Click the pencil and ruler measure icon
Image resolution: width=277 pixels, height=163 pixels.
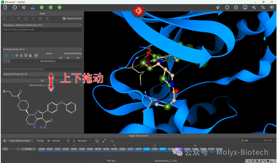pos(263,7)
